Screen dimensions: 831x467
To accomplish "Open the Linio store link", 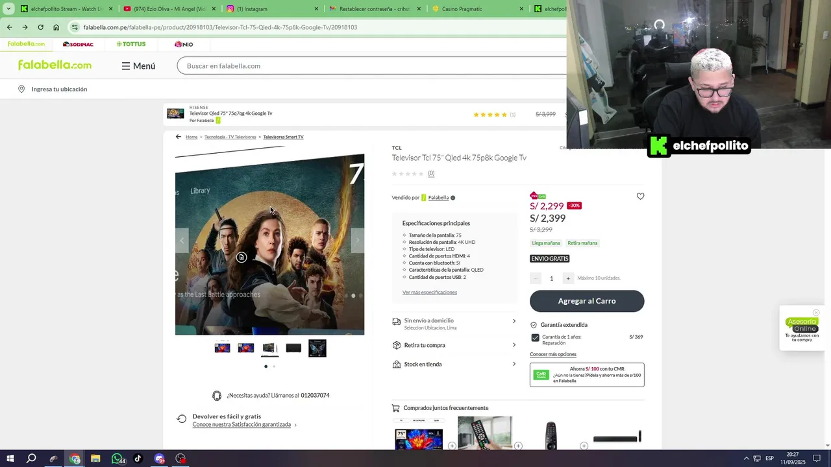I will pos(184,44).
